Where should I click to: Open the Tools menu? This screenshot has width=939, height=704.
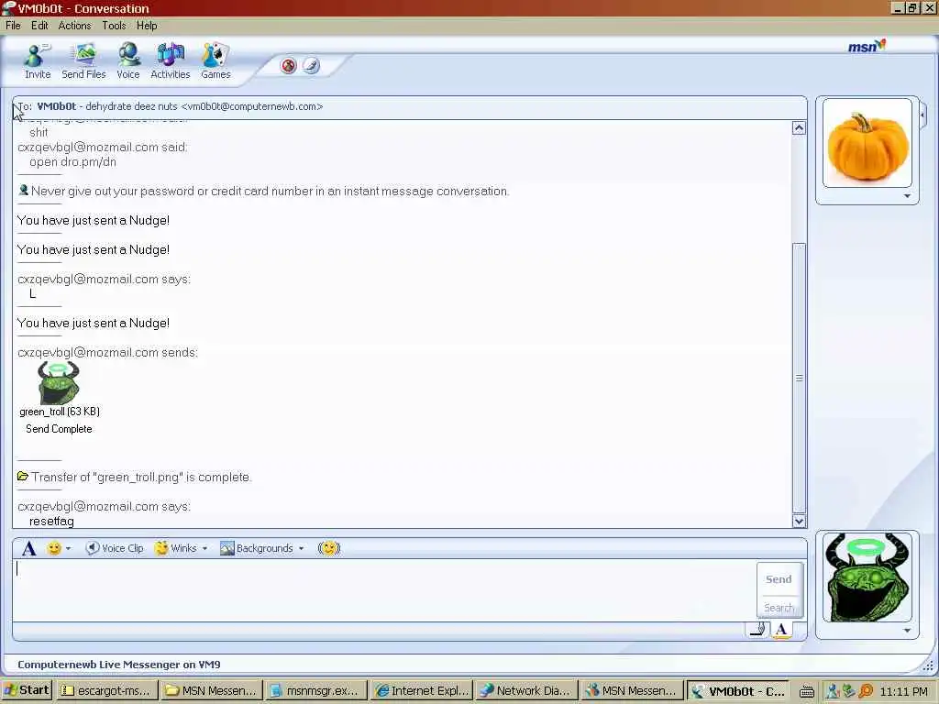point(114,25)
